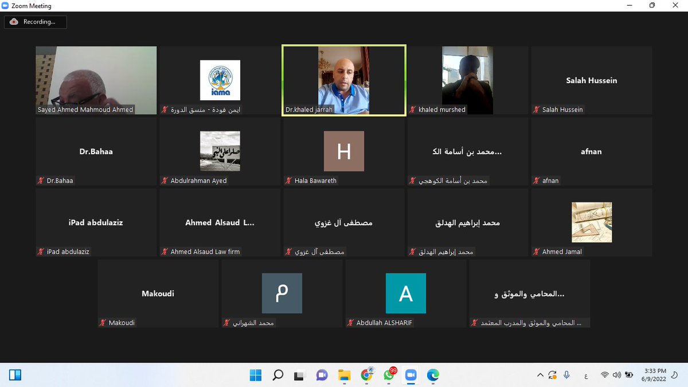Viewport: 688px width, 387px height.
Task: Click the microphone icon in the system tray
Action: (566, 375)
